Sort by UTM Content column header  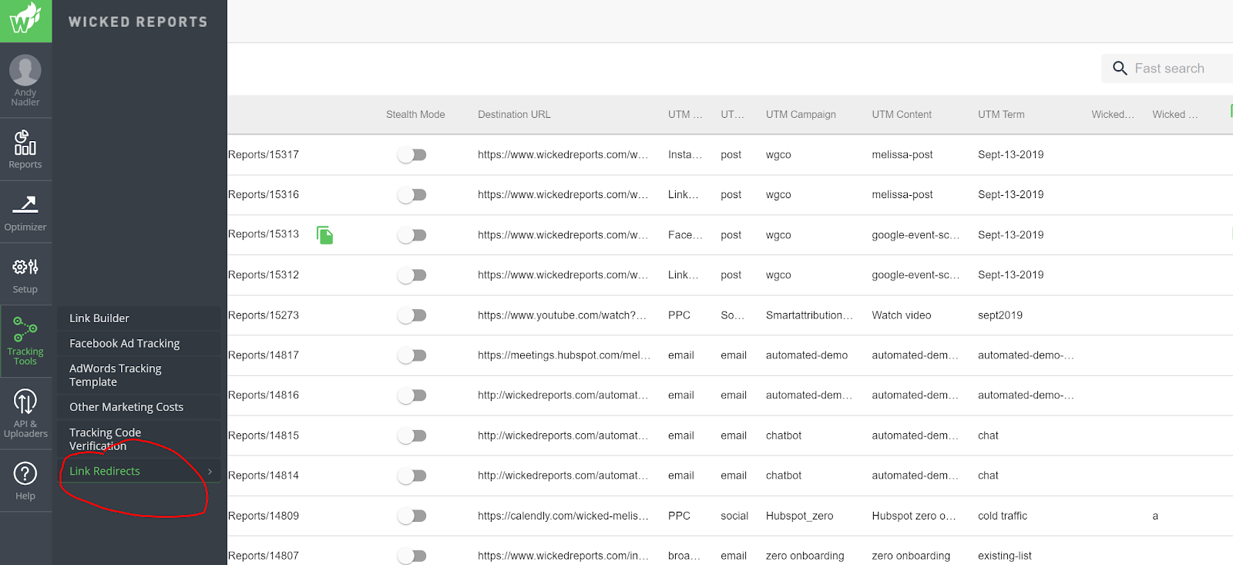click(902, 114)
